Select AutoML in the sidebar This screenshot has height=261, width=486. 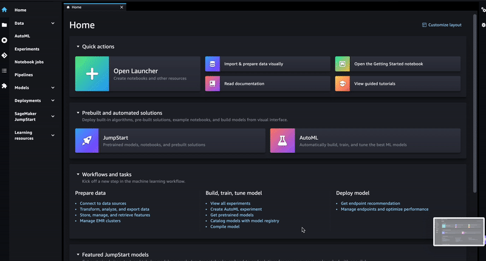[x=22, y=36]
